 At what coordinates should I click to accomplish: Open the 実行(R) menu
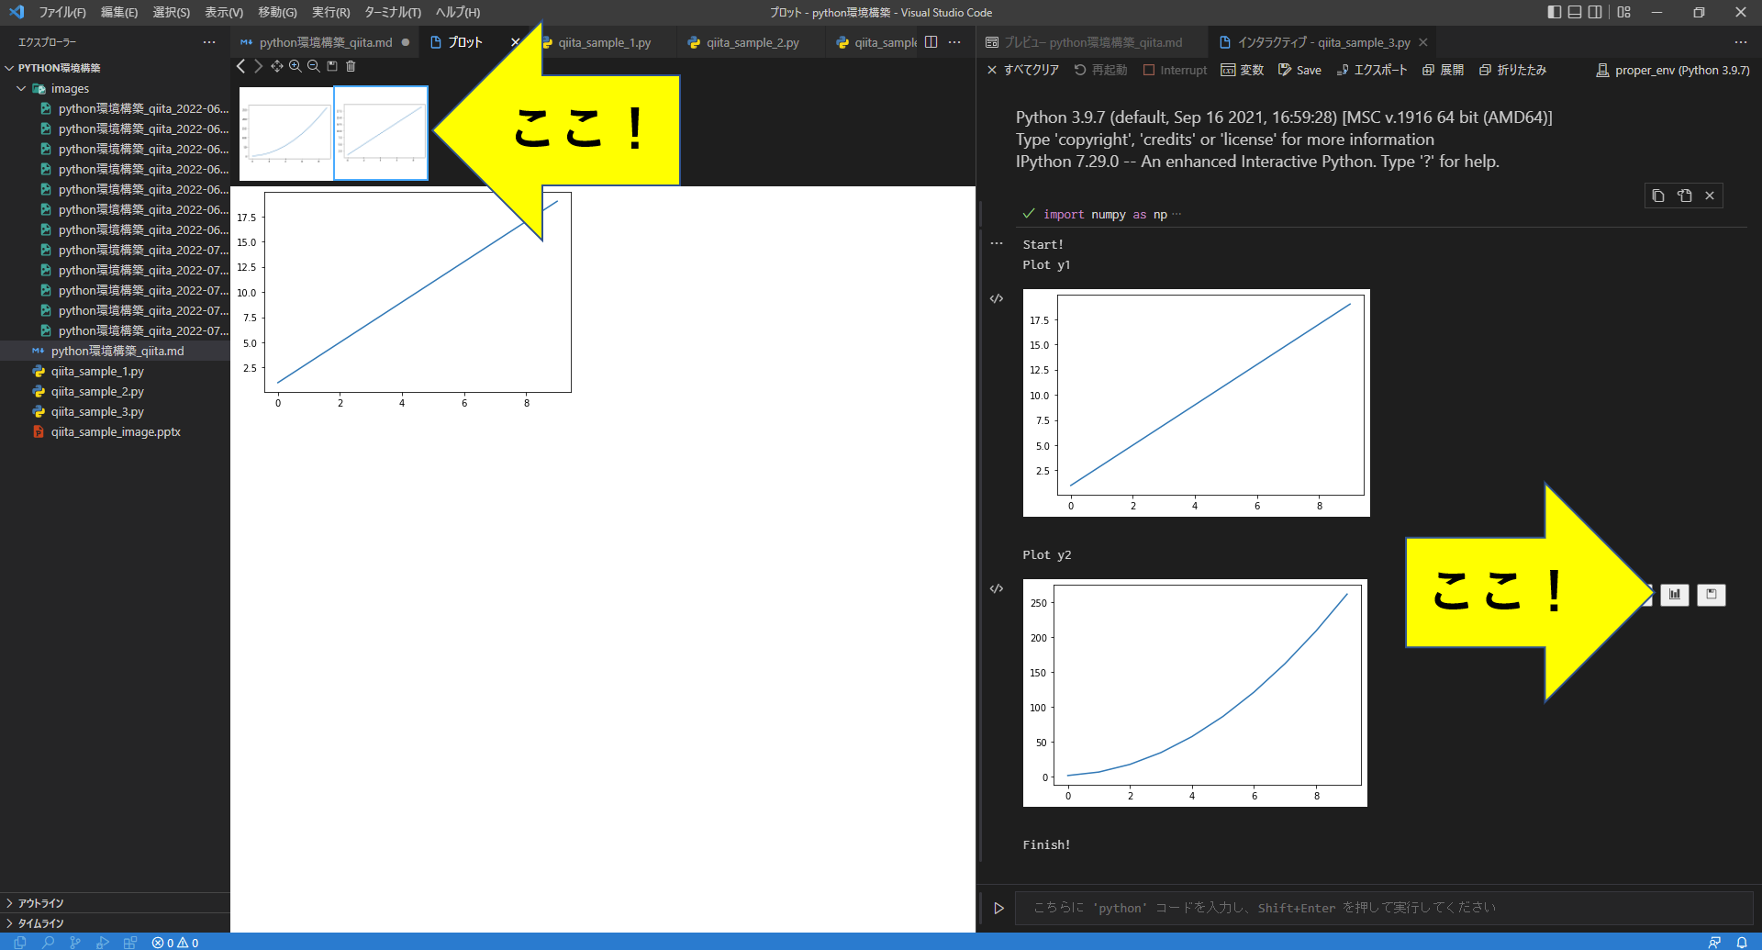[329, 12]
